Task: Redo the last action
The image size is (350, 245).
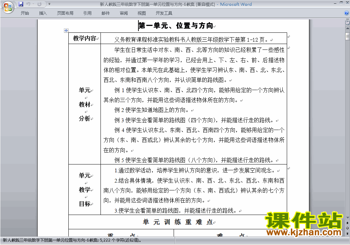Action: 40,4
